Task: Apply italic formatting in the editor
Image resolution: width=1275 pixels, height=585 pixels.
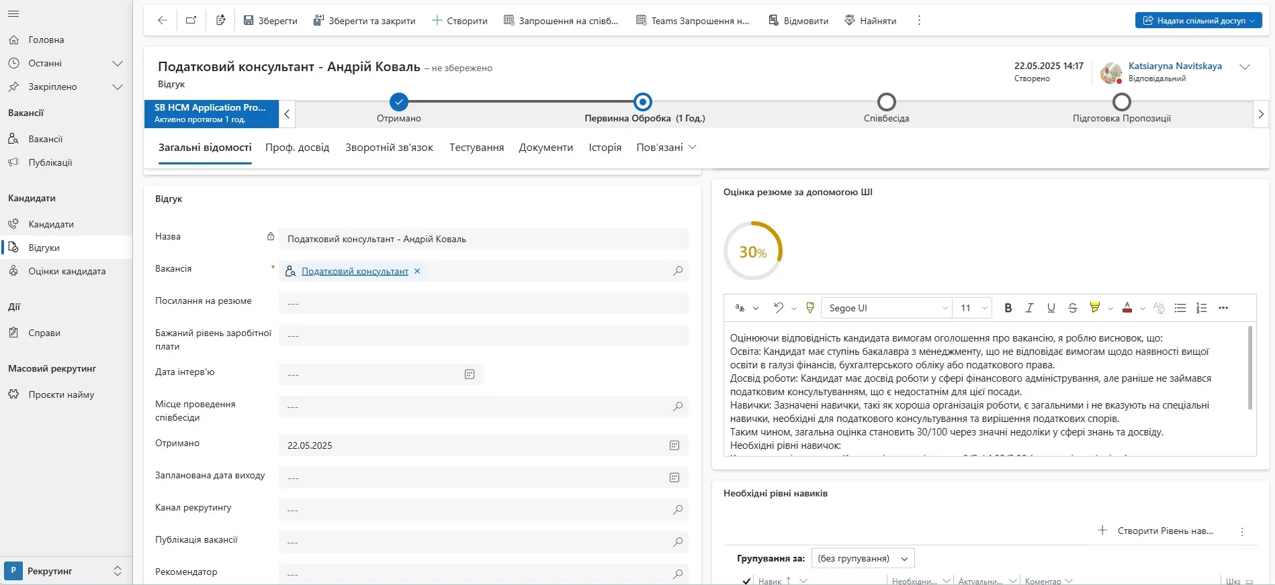Action: click(1029, 308)
